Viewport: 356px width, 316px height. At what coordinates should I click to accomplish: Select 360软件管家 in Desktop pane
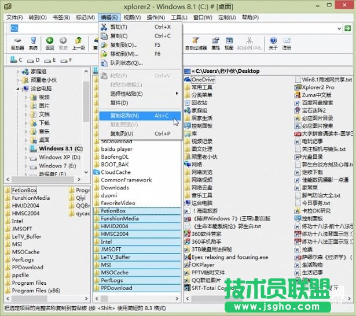click(203, 234)
